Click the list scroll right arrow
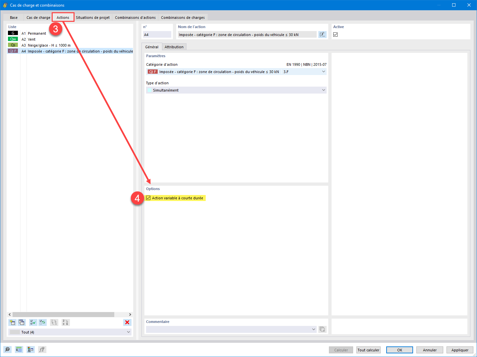The height and width of the screenshot is (357, 477). point(130,314)
